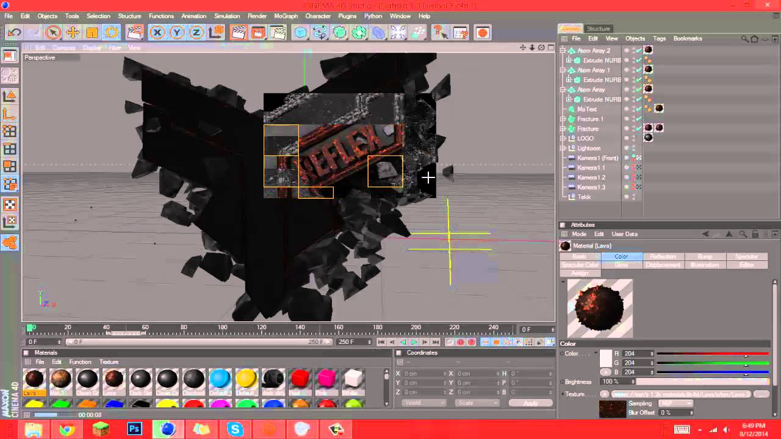
Task: Open the spline tools icon
Action: tap(320, 32)
